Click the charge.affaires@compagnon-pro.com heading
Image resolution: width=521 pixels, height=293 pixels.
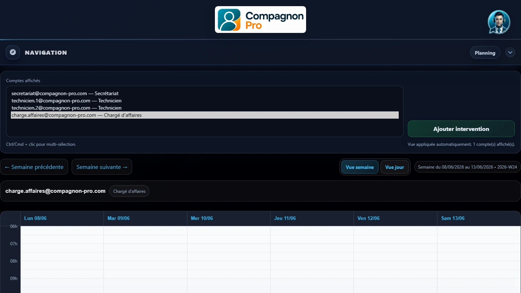click(x=55, y=191)
